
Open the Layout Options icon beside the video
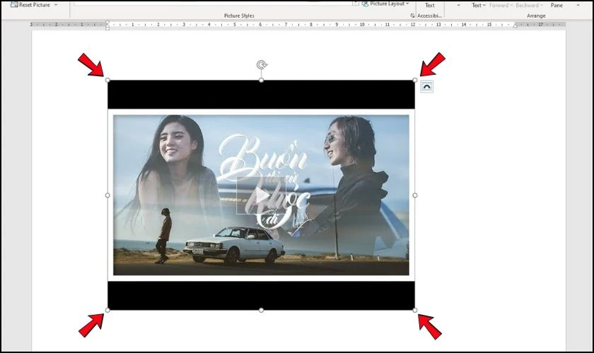coord(426,87)
